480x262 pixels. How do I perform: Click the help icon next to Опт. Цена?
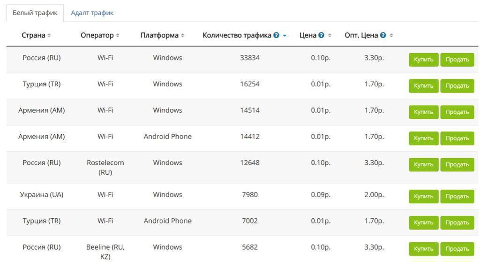pyautogui.click(x=383, y=35)
